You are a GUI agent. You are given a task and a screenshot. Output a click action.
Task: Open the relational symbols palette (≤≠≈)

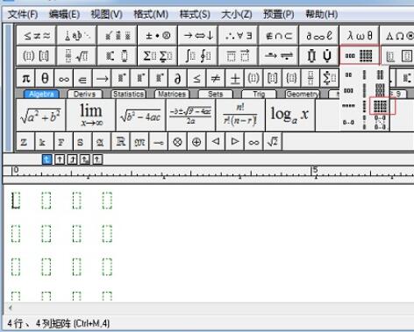point(37,36)
